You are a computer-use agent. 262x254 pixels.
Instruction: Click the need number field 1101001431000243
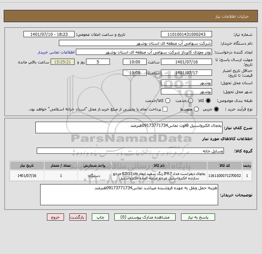(x=186, y=34)
